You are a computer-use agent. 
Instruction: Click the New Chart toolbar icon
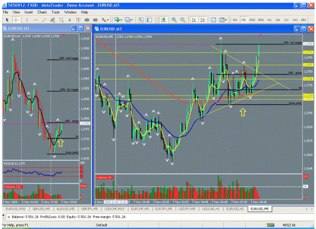[117, 20]
